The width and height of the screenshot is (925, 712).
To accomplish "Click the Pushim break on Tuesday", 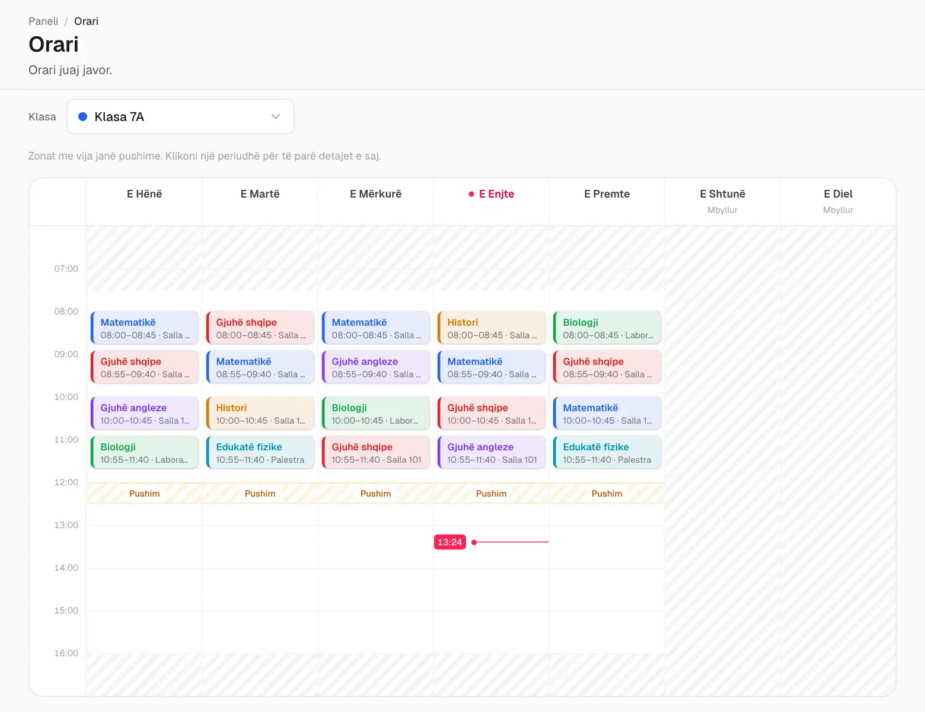I will (260, 494).
